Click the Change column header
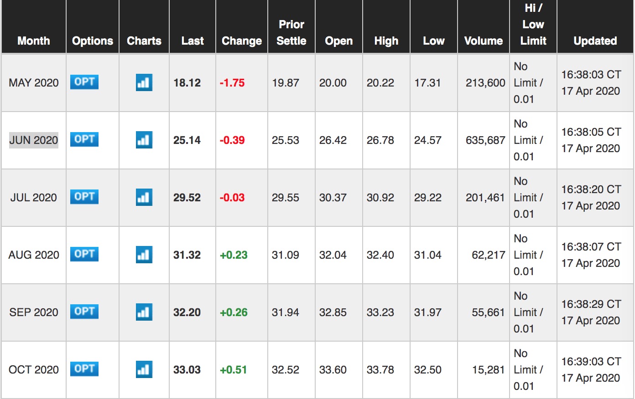635x399 pixels. (241, 41)
